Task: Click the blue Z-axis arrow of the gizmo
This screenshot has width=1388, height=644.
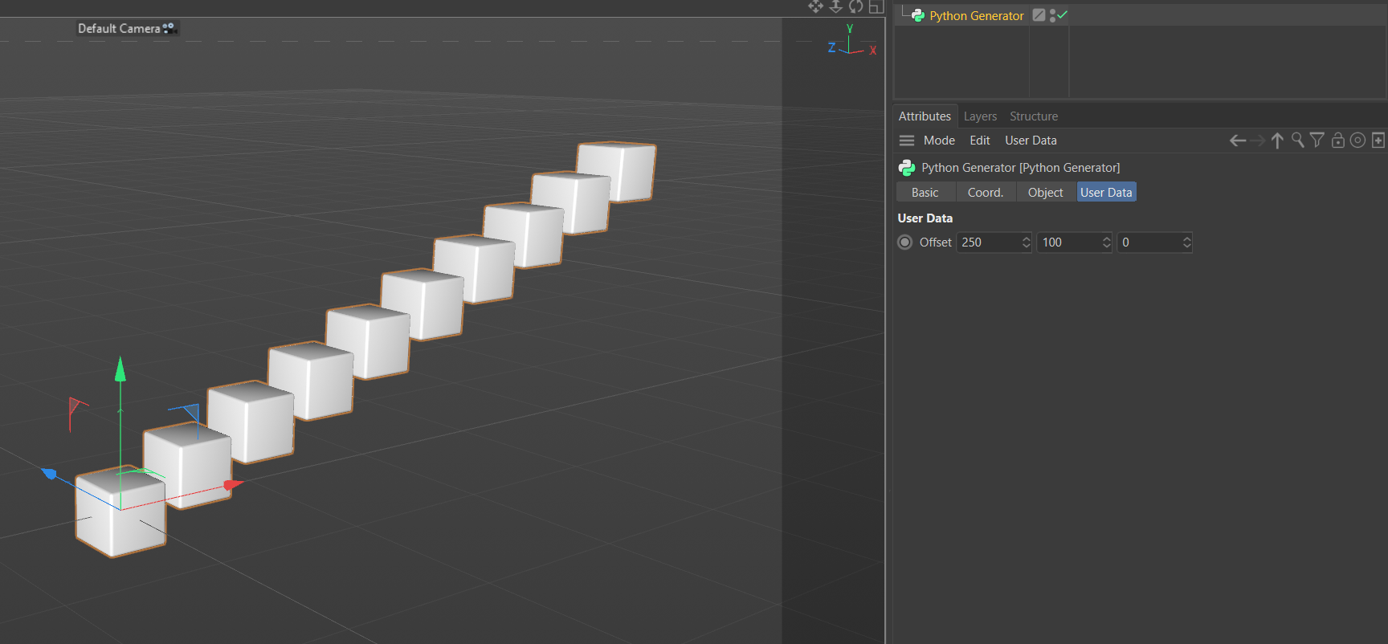Action: coord(49,474)
